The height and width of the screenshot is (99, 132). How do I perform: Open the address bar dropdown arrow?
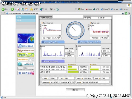coord(123,13)
